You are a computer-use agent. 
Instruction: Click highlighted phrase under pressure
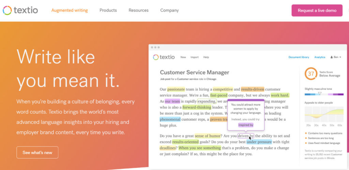coord(259,142)
